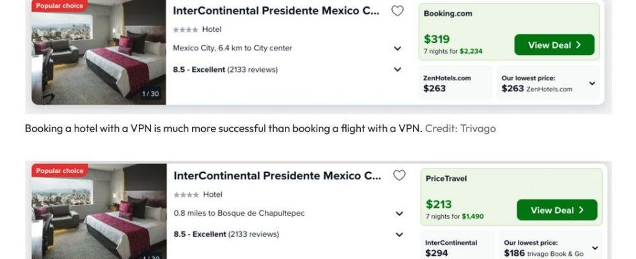
Task: Expand the 6.4 km to City center details
Action: tap(397, 48)
